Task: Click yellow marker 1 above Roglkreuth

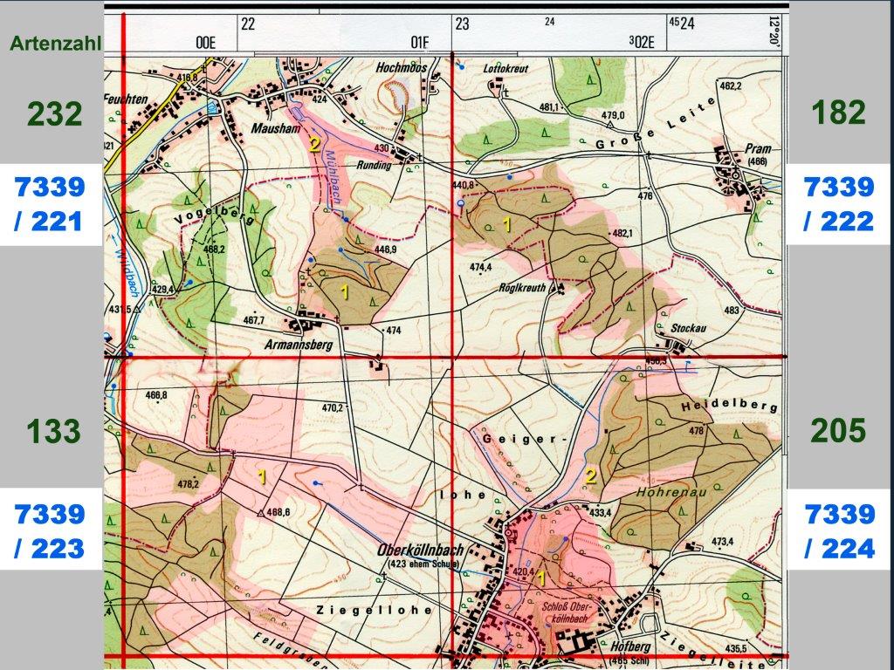Action: [507, 224]
